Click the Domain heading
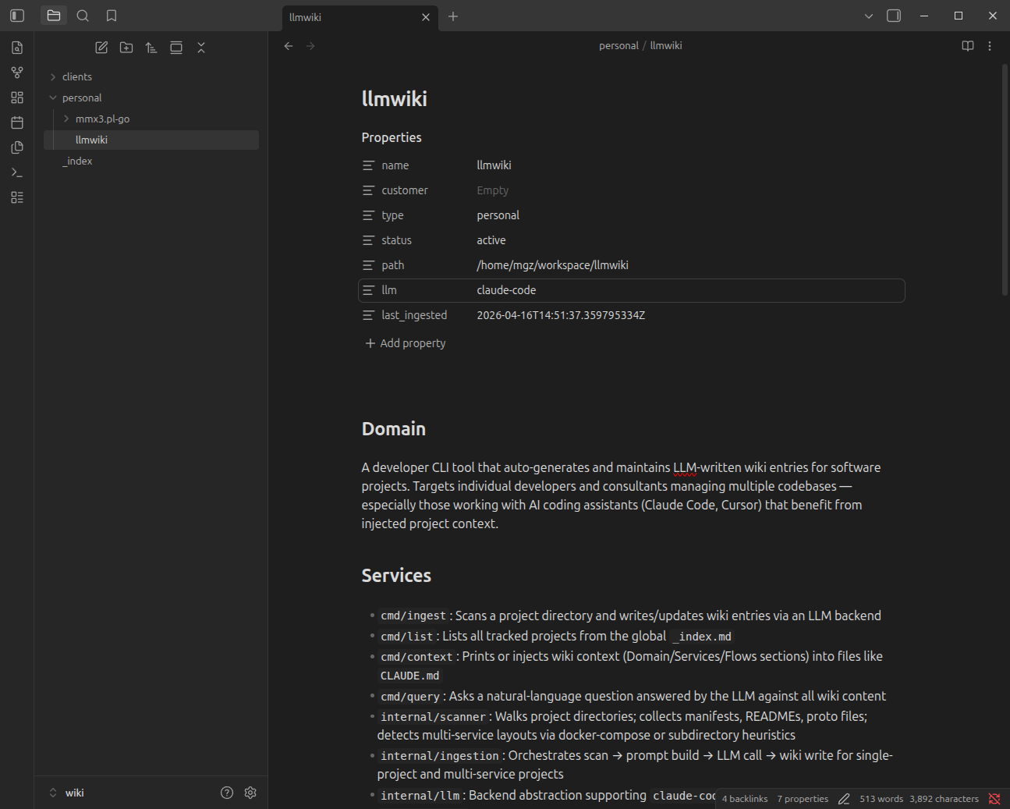Screen dimensions: 1010x809 394,429
